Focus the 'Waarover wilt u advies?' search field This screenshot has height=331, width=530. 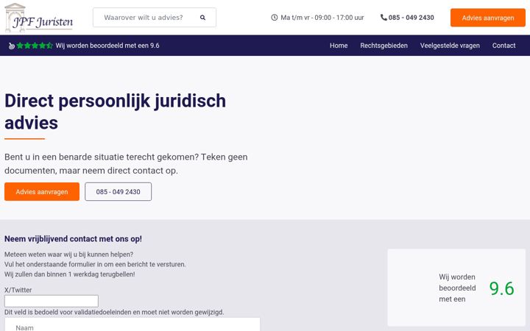(x=155, y=18)
